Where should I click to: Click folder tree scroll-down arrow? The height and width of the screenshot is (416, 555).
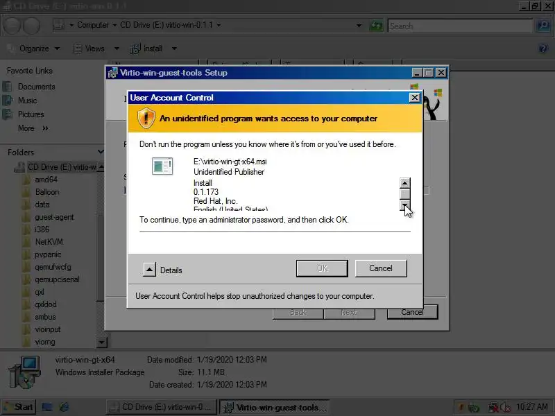pos(101,342)
